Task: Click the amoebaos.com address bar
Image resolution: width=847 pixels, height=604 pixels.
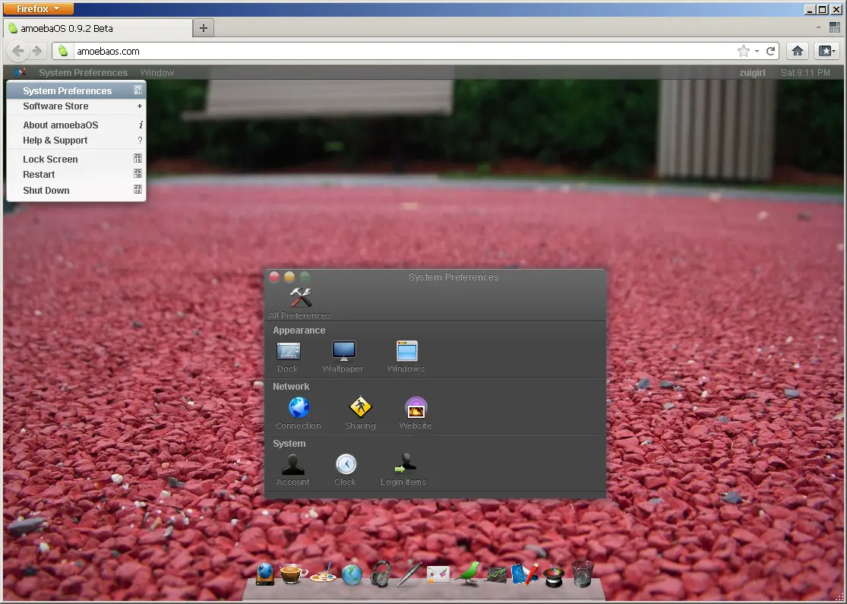Action: click(x=395, y=51)
